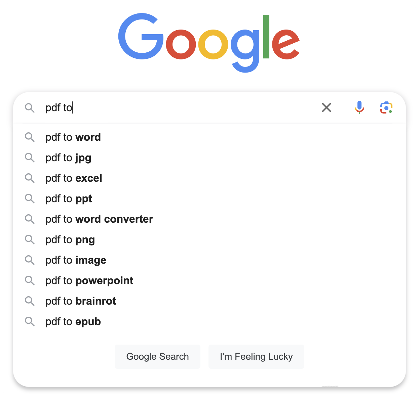Viewport: 419px width, 400px height.
Task: Click magnifier icon beside pdf to brainrot
Action: pyautogui.click(x=30, y=301)
